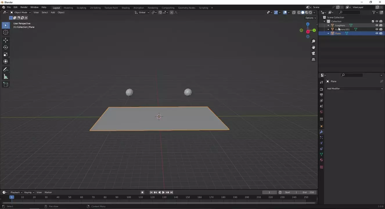Expand the Plane item in the outliner
The height and width of the screenshot is (209, 385).
328,33
